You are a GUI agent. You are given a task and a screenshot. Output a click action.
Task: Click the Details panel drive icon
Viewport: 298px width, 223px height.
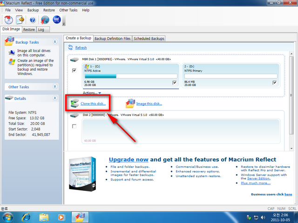tap(9, 98)
